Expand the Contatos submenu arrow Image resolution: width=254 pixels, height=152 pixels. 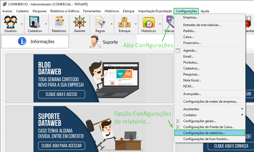coord(242,115)
